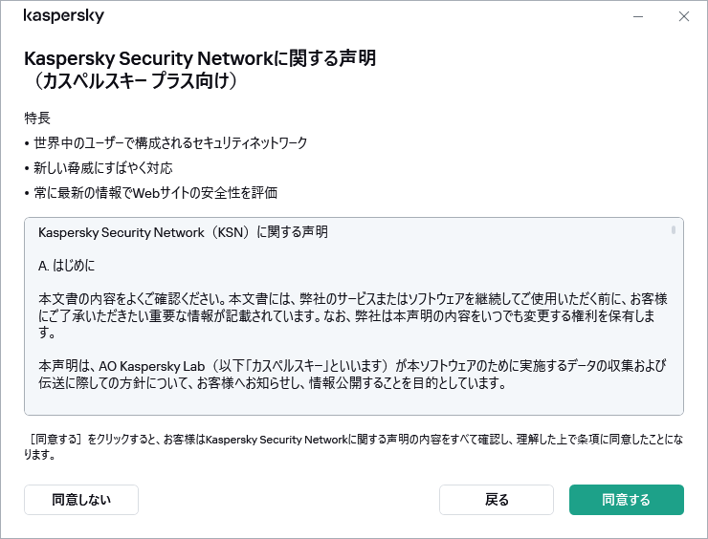Click the kaspersky logo in the title bar
The height and width of the screenshot is (539, 708).
point(63,16)
